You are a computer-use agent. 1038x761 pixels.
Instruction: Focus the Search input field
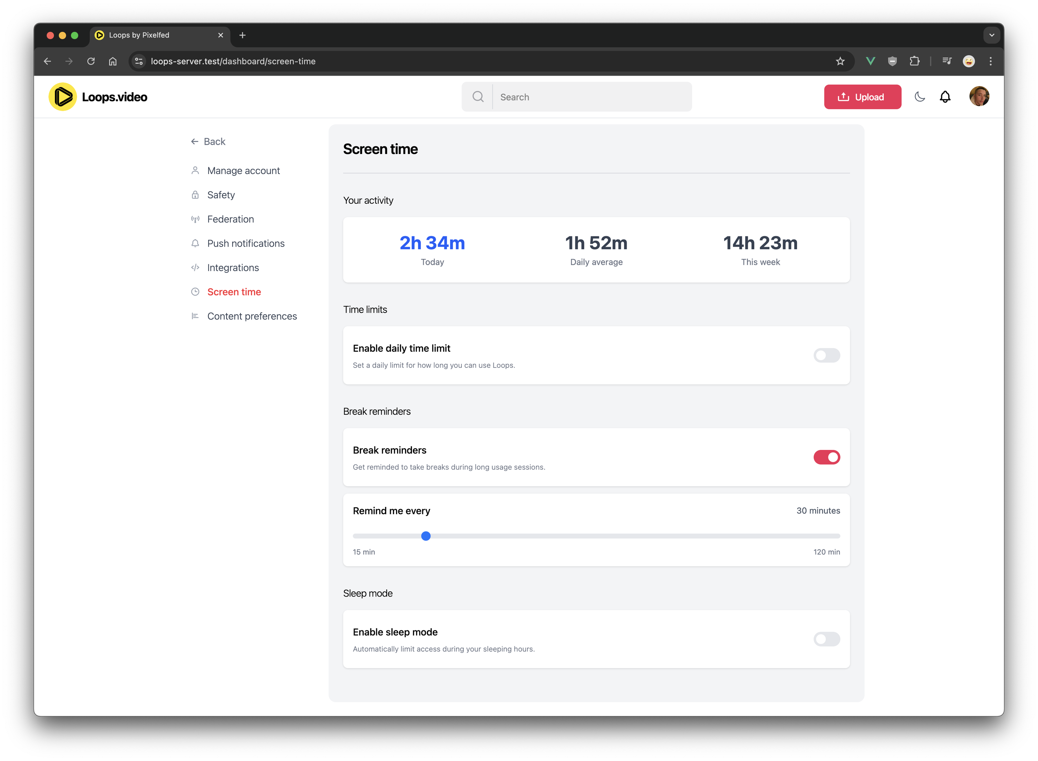(x=592, y=97)
